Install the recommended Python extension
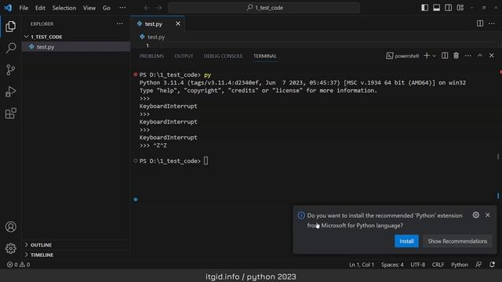The width and height of the screenshot is (502, 282). click(406, 241)
